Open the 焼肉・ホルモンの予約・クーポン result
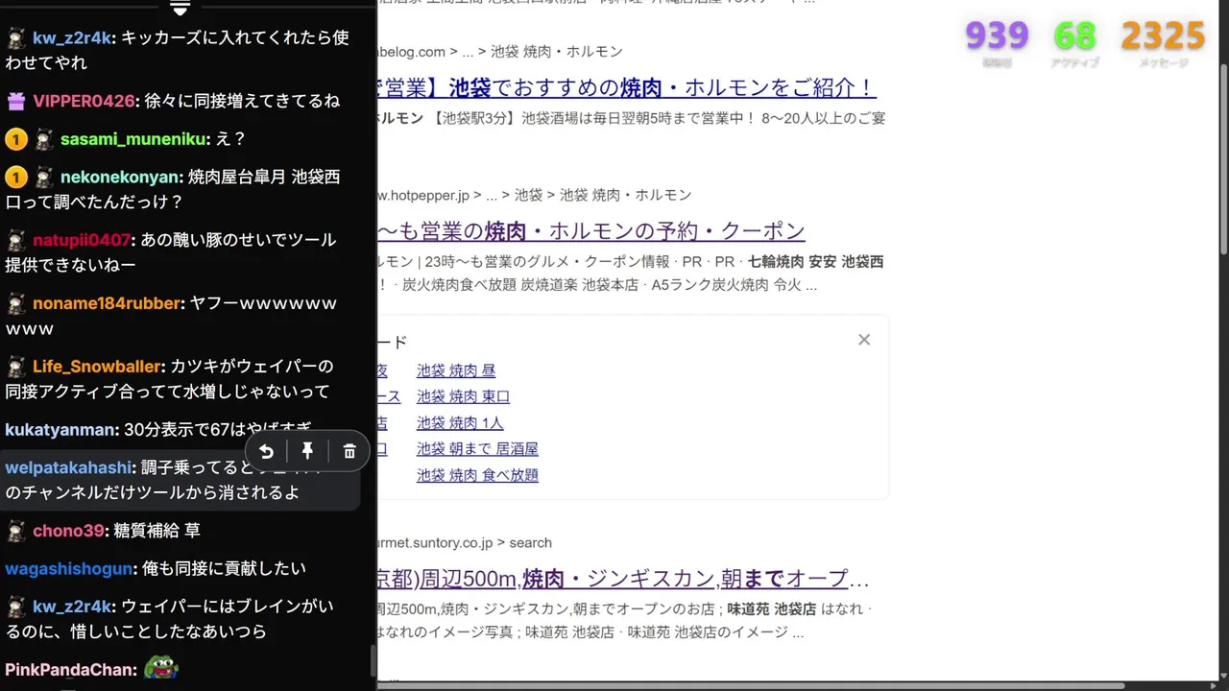The image size is (1229, 691). click(591, 231)
